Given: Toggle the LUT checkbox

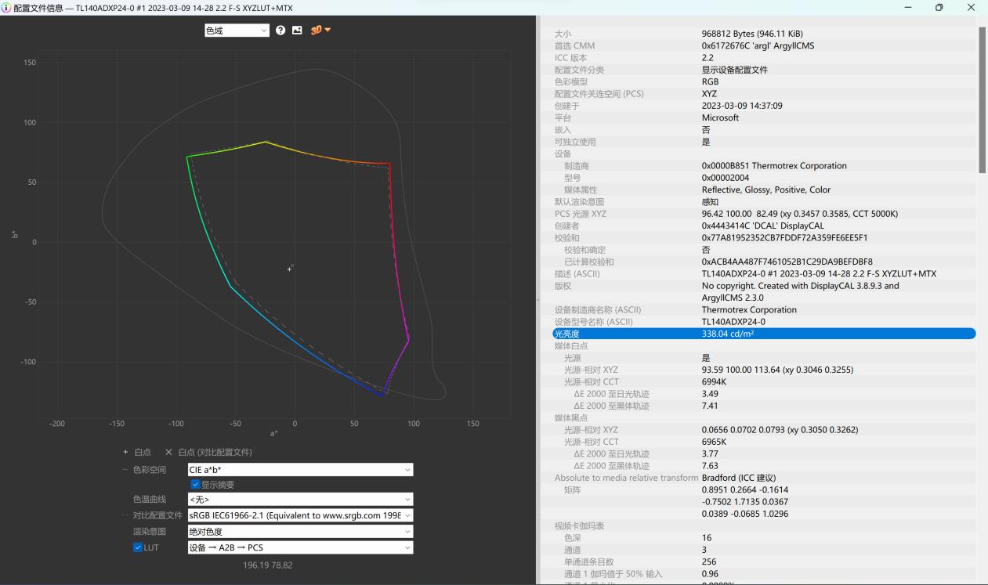Looking at the screenshot, I should click(138, 547).
